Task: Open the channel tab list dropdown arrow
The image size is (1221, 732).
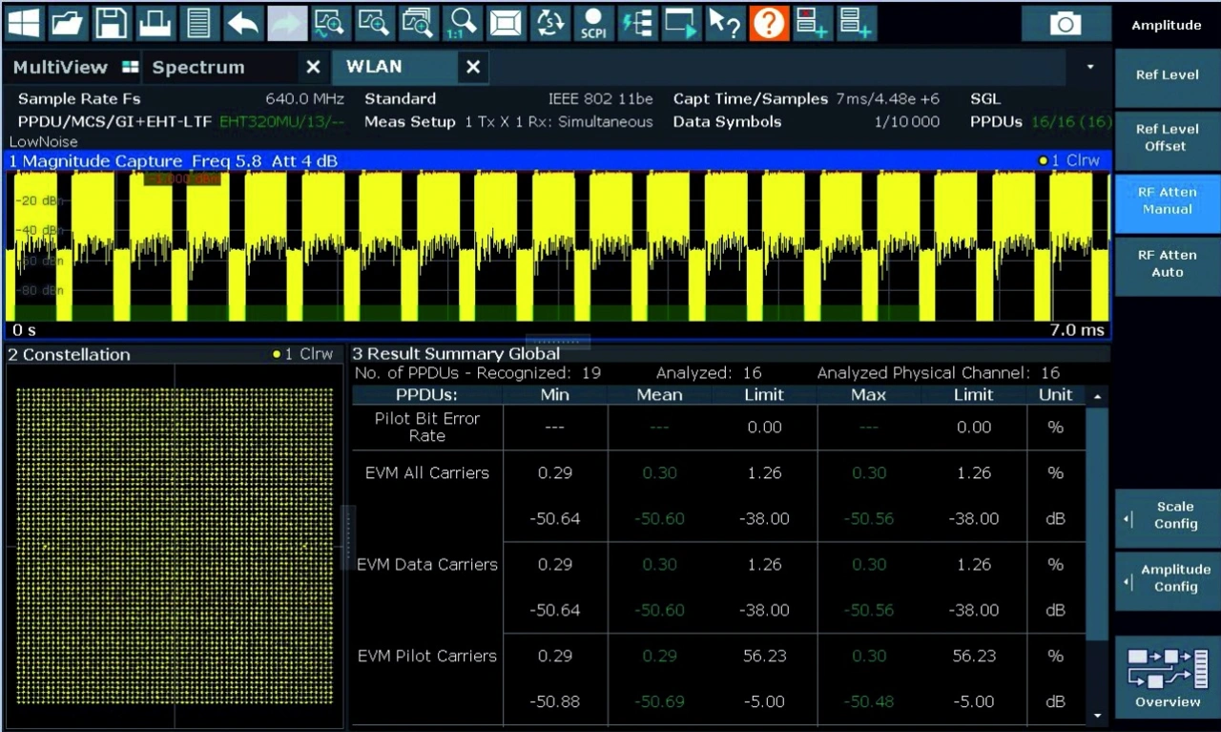Action: coord(1090,68)
